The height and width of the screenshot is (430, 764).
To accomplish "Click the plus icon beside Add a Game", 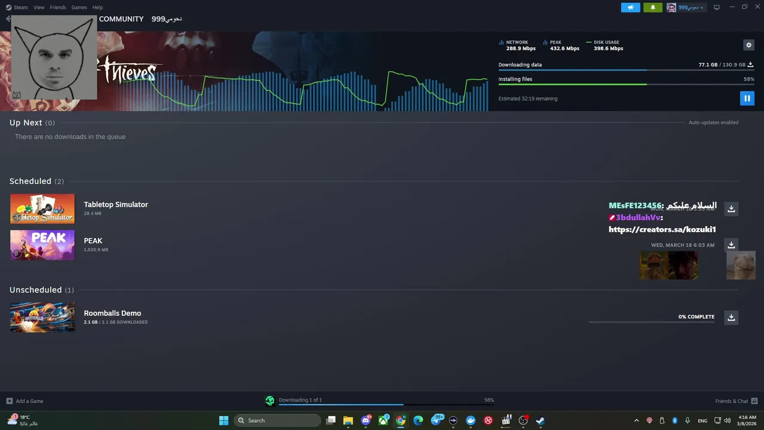I will (9, 401).
